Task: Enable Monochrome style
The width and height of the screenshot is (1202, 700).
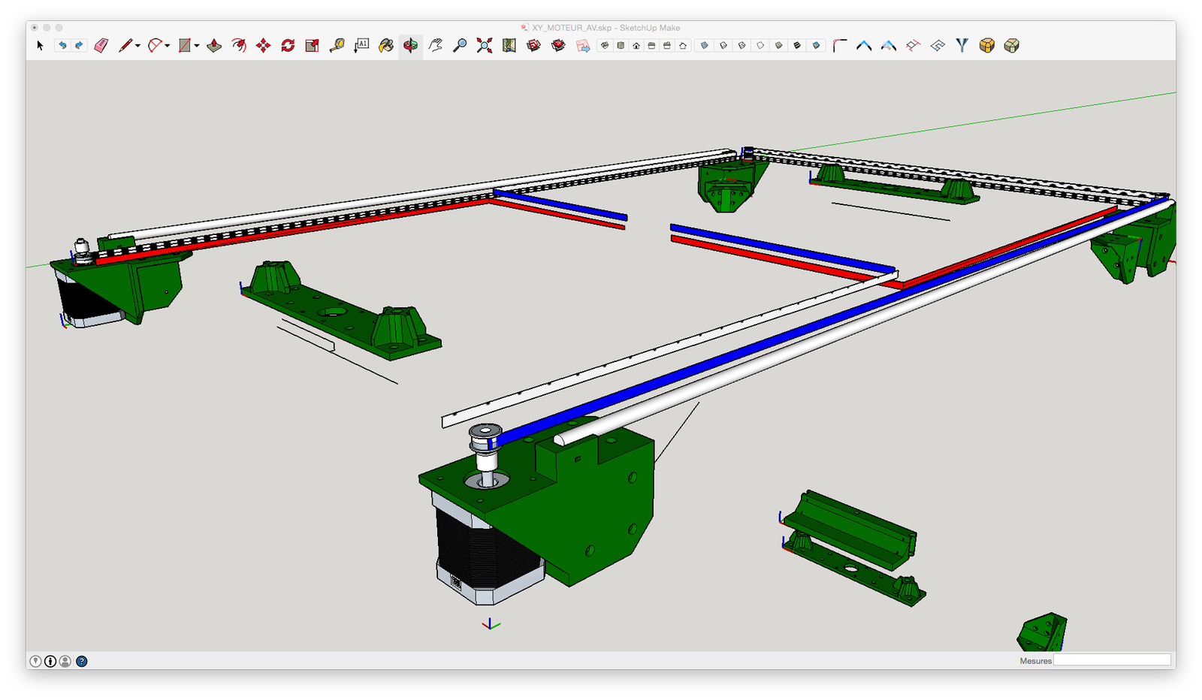Action: [x=817, y=46]
